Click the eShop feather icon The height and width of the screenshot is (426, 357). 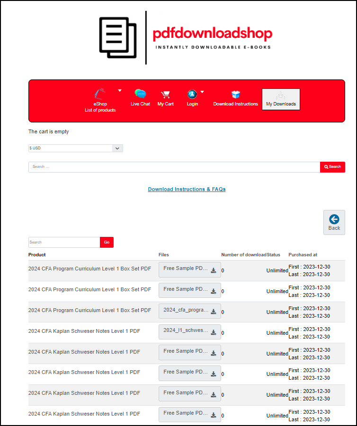click(x=100, y=94)
